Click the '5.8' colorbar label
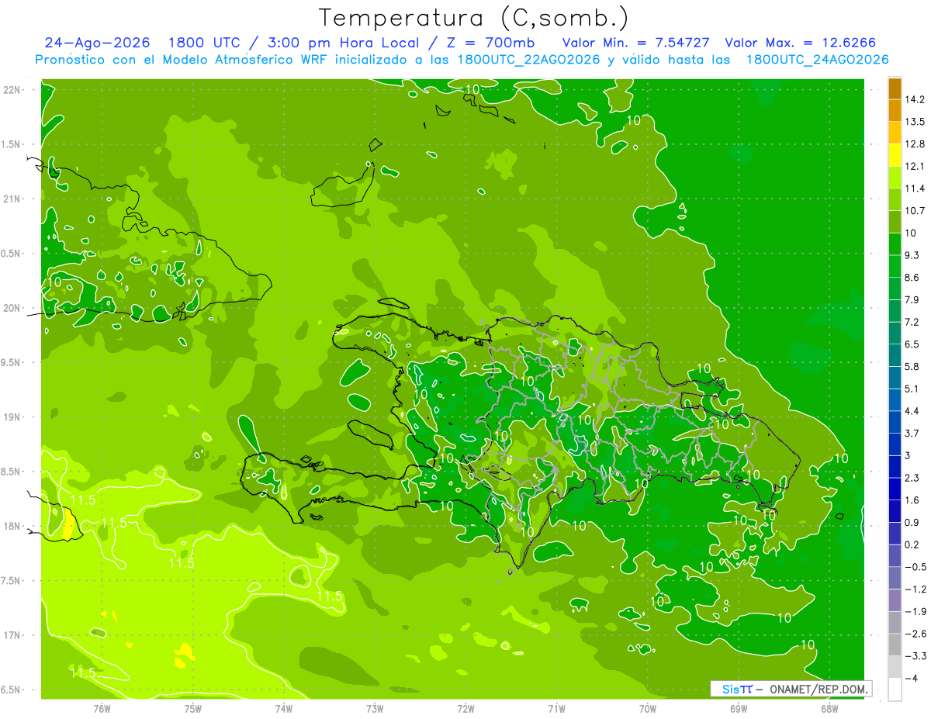 [912, 366]
